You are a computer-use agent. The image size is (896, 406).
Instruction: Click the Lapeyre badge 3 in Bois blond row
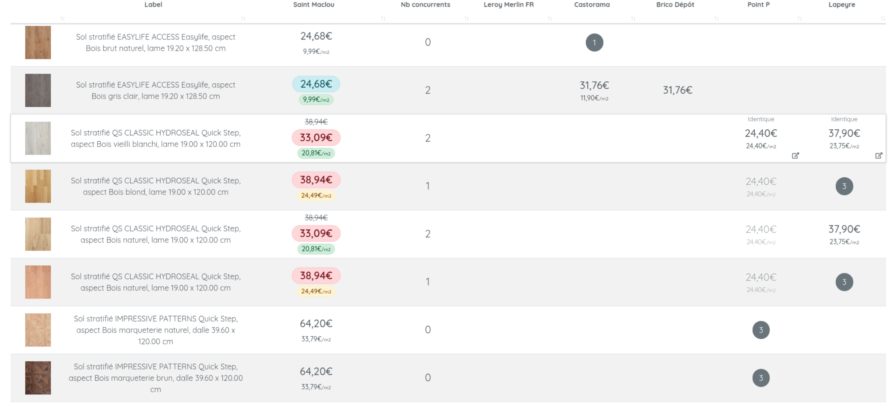[844, 186]
